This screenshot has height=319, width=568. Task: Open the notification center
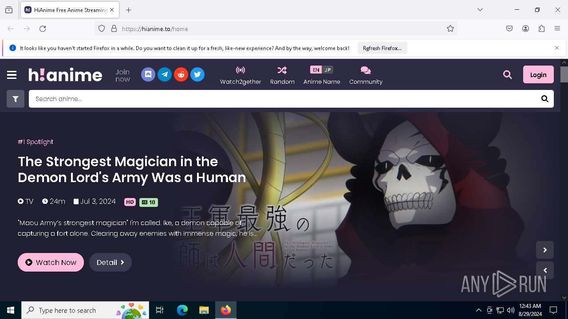pyautogui.click(x=553, y=310)
